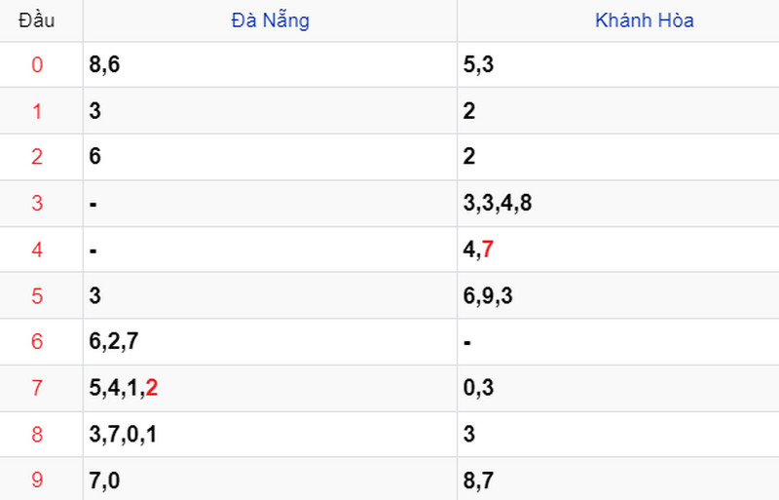Viewport: 779px width, 500px height.
Task: Select head digit 6 row label
Action: 37,341
